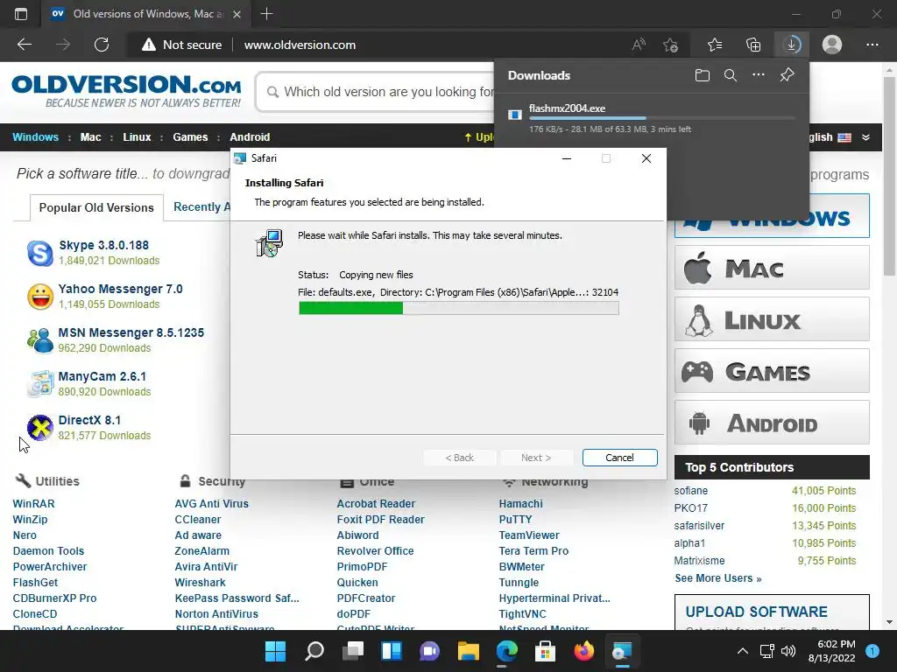Viewport: 897px width, 672px height.
Task: Close the Old versions browser tab
Action: click(237, 14)
